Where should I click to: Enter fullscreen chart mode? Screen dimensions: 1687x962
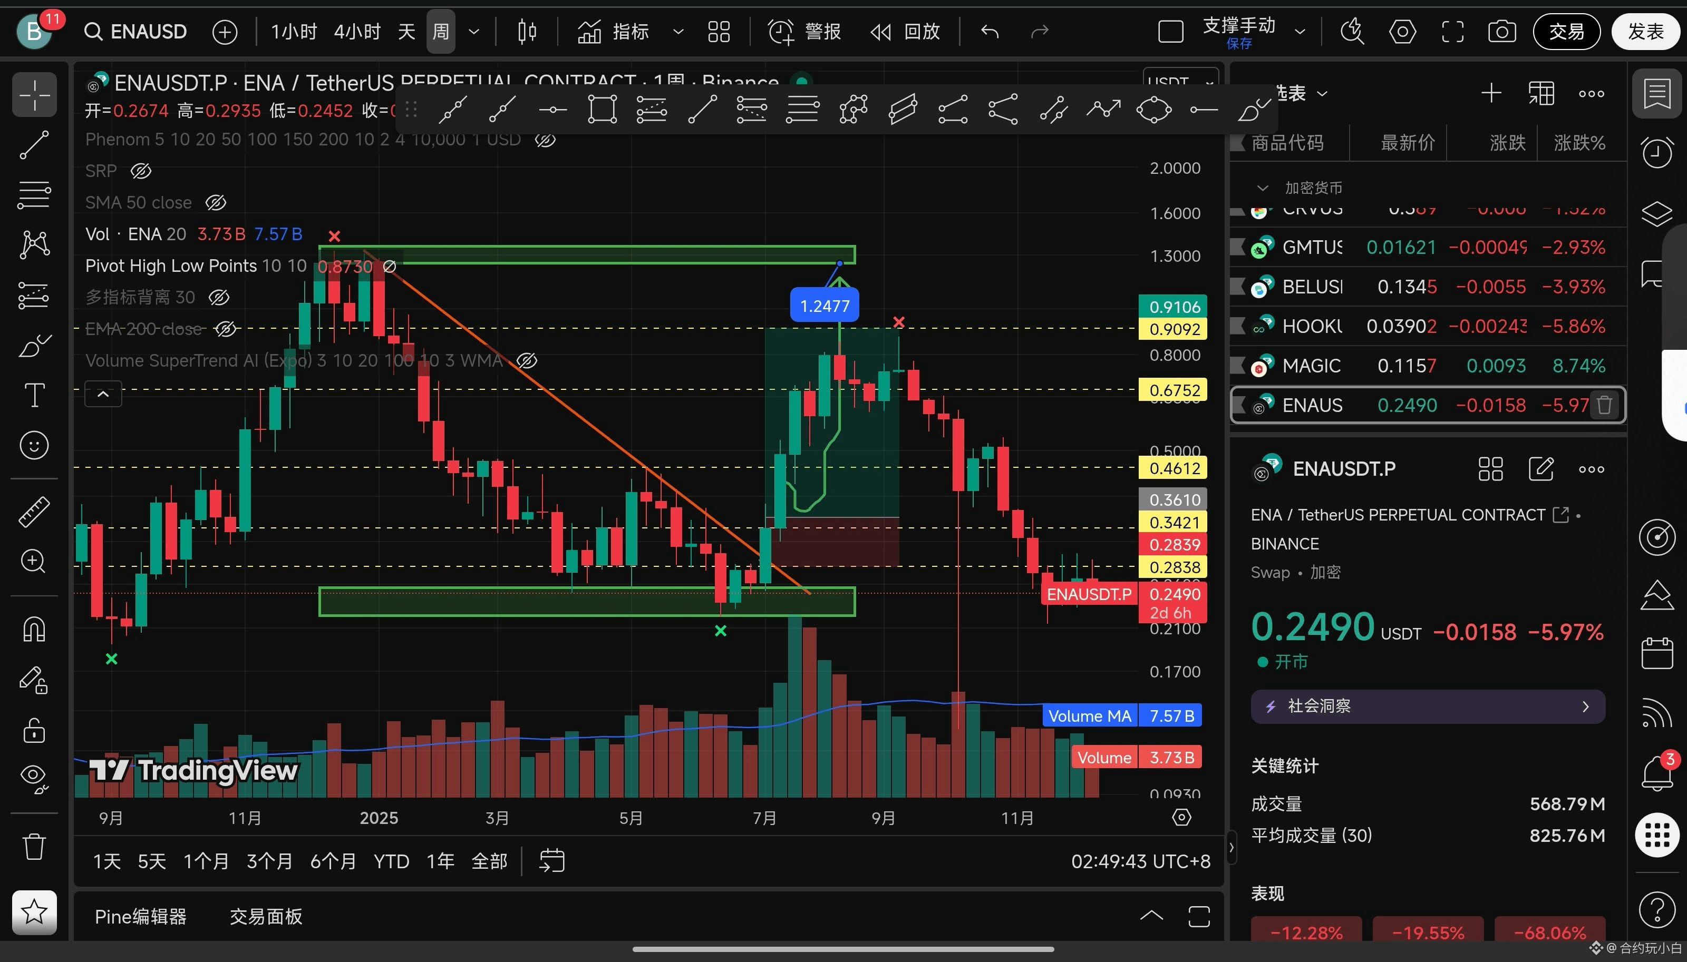[1452, 31]
